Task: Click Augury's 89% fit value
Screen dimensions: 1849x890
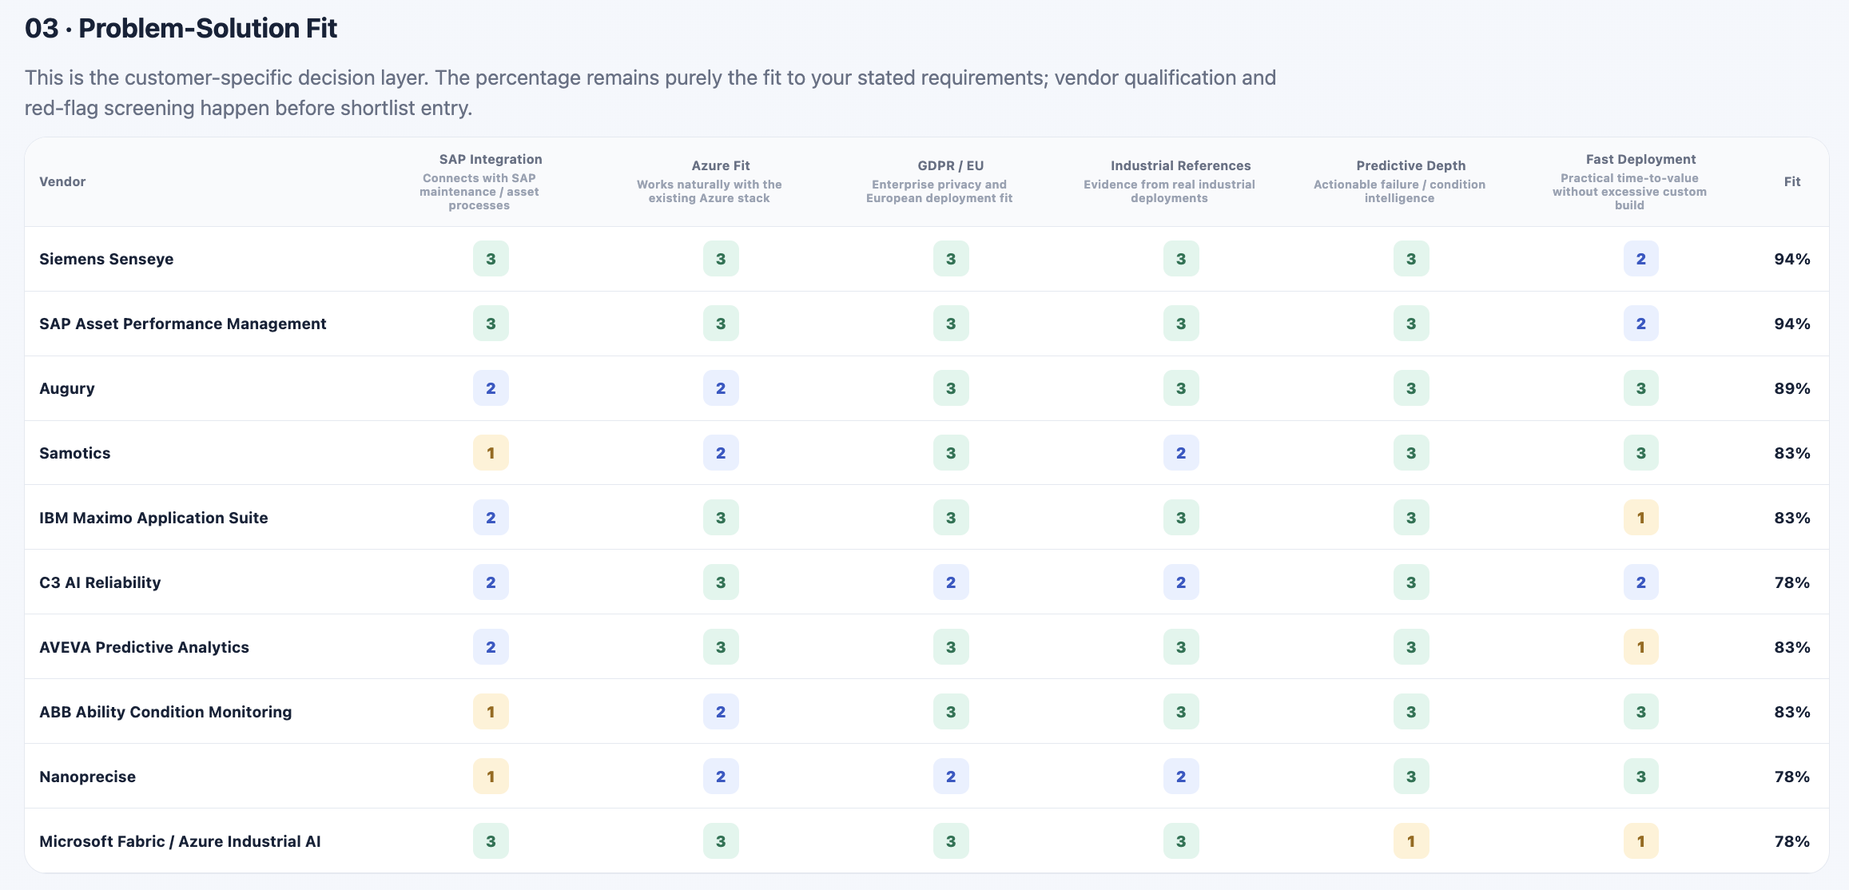Action: 1792,388
